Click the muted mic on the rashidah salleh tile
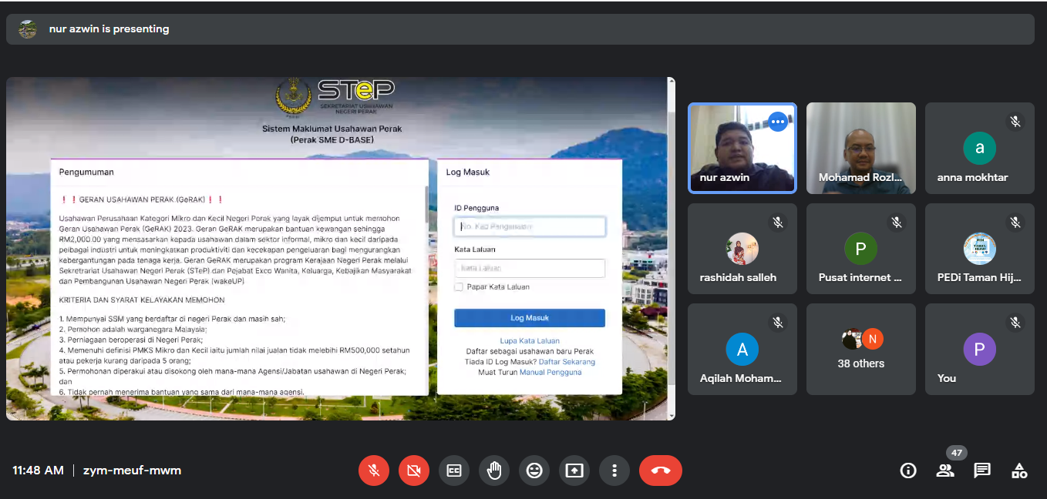The height and width of the screenshot is (499, 1047). click(778, 223)
